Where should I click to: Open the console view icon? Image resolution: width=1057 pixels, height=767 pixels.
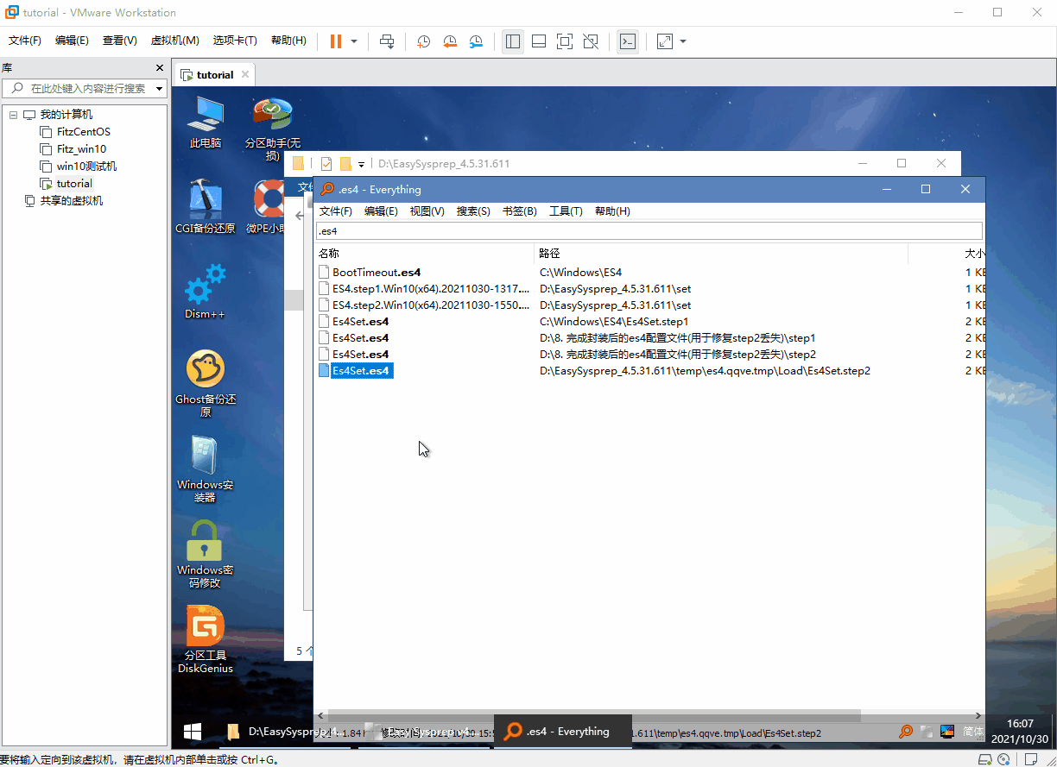(628, 41)
